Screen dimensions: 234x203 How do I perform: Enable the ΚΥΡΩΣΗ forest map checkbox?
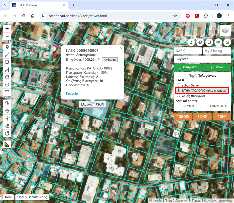(178, 106)
